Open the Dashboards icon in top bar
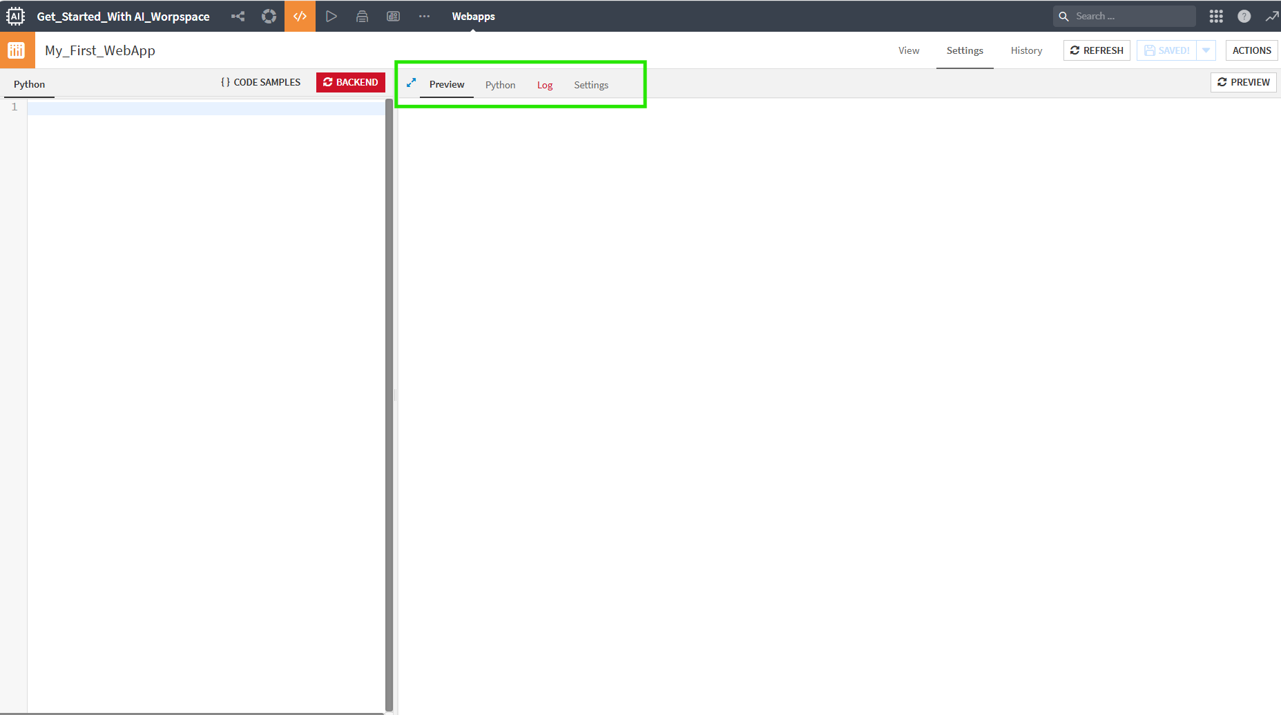 pos(393,16)
